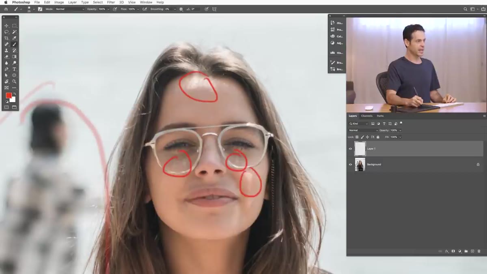Open the collapsed Histogram panel
Image resolution: width=487 pixels, height=274 pixels.
(x=337, y=53)
